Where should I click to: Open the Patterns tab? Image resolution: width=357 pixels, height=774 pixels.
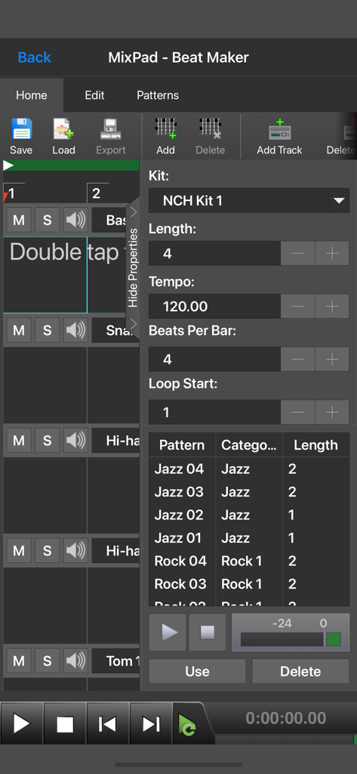point(158,95)
